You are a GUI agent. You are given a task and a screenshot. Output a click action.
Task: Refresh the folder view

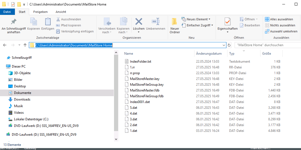(x=229, y=45)
